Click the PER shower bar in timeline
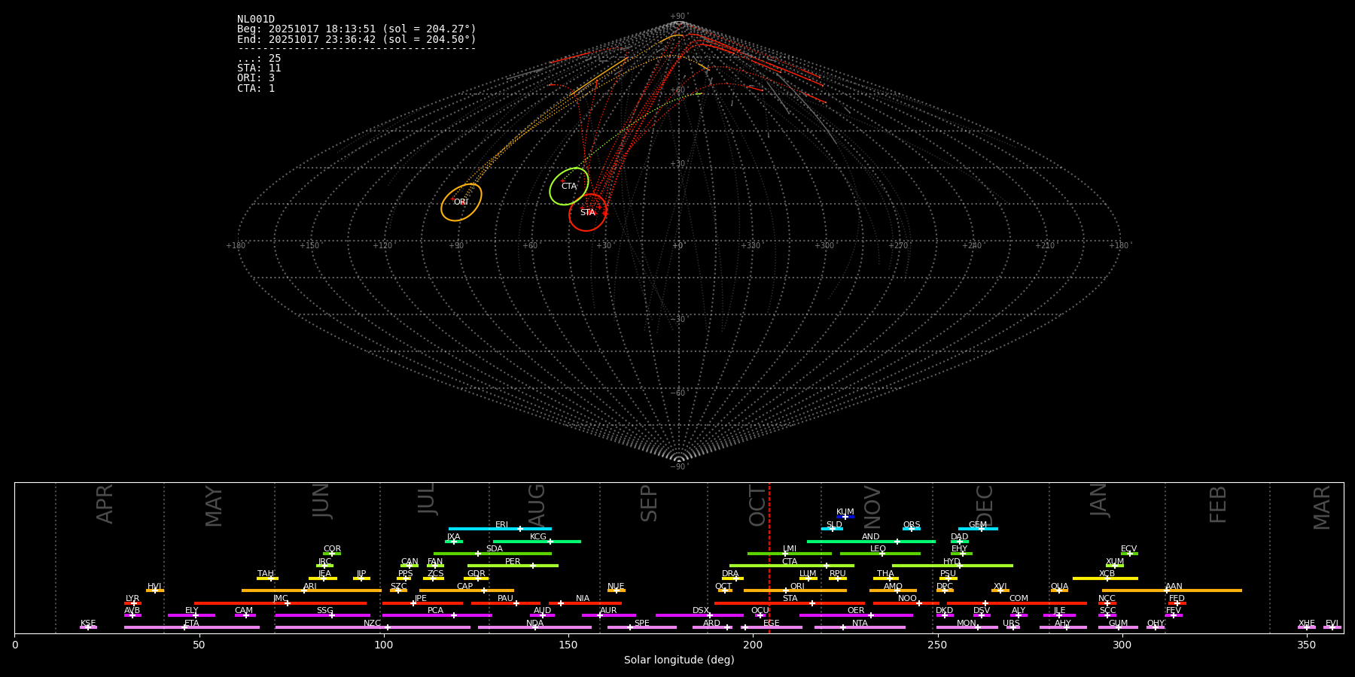The height and width of the screenshot is (677, 1355). (513, 566)
